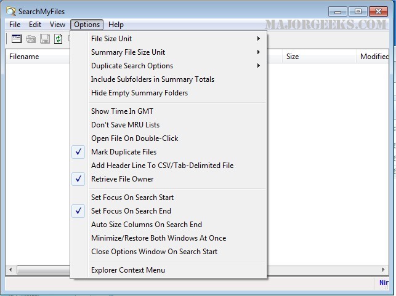Enable Set Focus On Search Start

pos(169,198)
